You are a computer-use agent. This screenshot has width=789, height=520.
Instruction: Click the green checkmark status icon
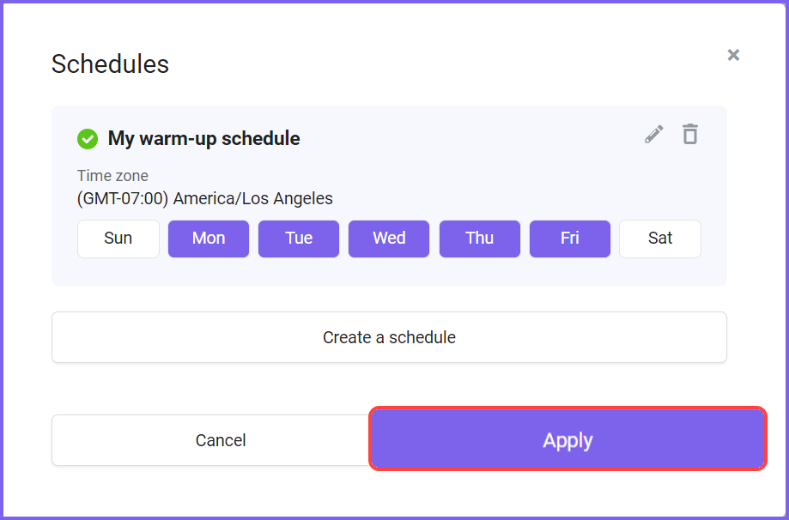[x=88, y=139]
